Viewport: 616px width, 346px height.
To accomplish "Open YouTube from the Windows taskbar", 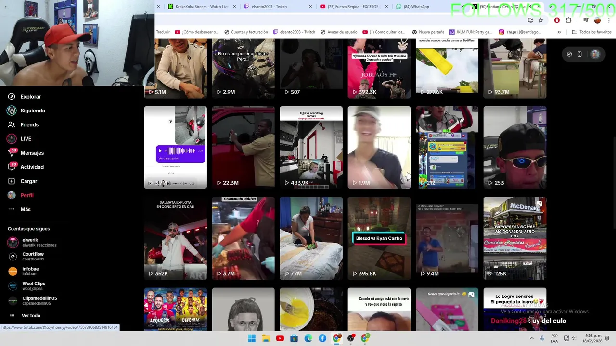I will tap(280, 339).
